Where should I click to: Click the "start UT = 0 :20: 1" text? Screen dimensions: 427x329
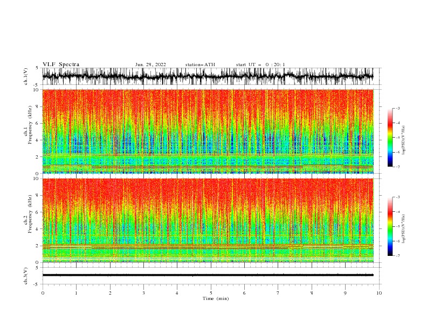pyautogui.click(x=260, y=65)
